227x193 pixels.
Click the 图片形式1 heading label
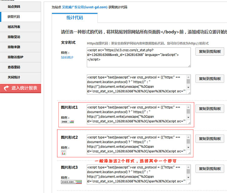pos(69,107)
